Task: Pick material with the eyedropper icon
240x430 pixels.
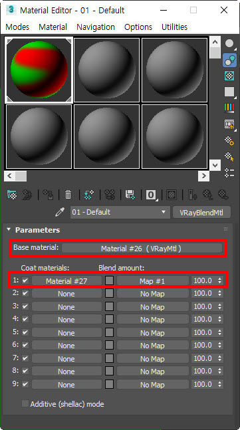Action: [60, 212]
